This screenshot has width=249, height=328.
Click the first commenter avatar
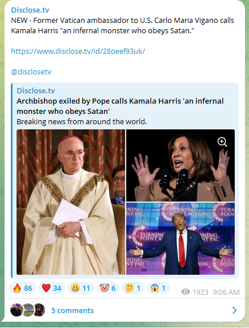17,310
